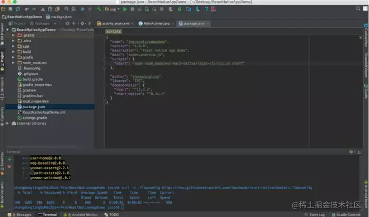Start debugging with the bug icon
Screen dimensions: 369x217
[x=132, y=9]
